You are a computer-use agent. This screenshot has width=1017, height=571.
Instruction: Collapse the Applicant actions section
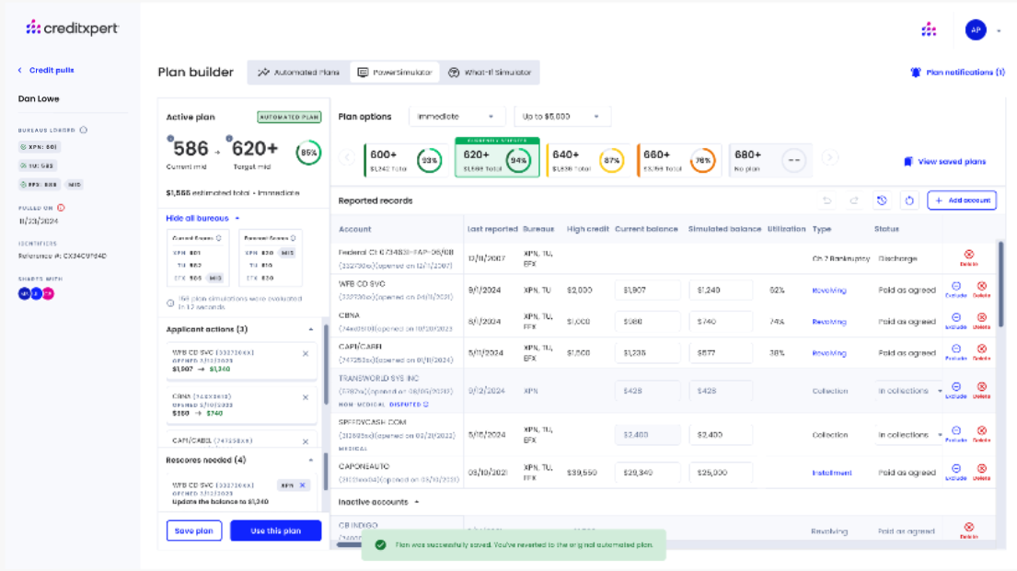coord(311,329)
